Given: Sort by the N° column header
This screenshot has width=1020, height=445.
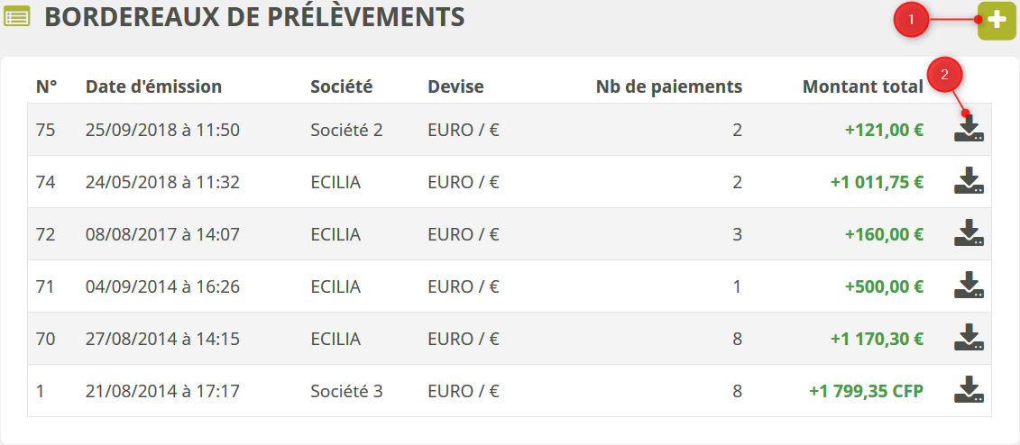Looking at the screenshot, I should click(x=46, y=86).
